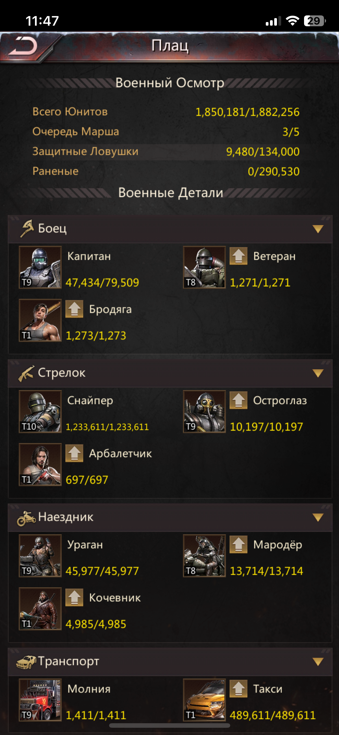Collapse the Боец section arrow
The image size is (339, 735).
[318, 229]
